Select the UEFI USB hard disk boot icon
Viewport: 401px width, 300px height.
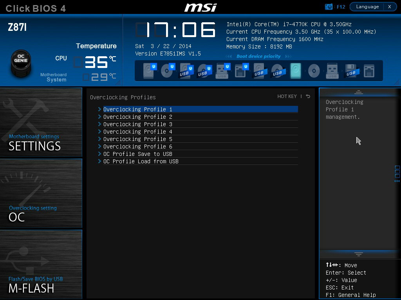pos(186,71)
